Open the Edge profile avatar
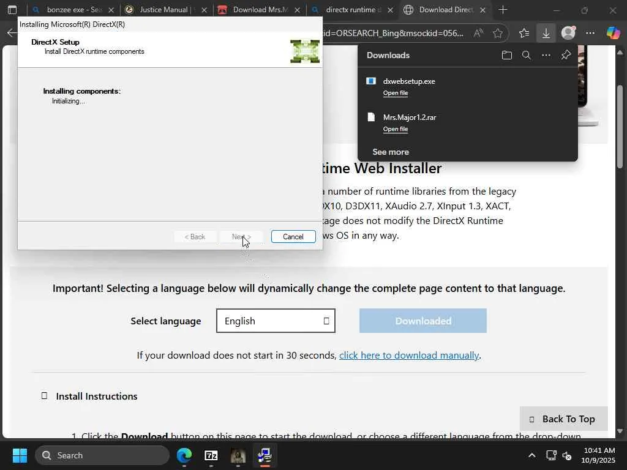This screenshot has height=470, width=627. 568,33
